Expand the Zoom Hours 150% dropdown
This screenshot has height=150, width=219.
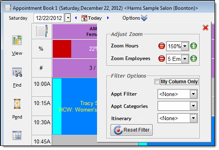tap(185, 46)
